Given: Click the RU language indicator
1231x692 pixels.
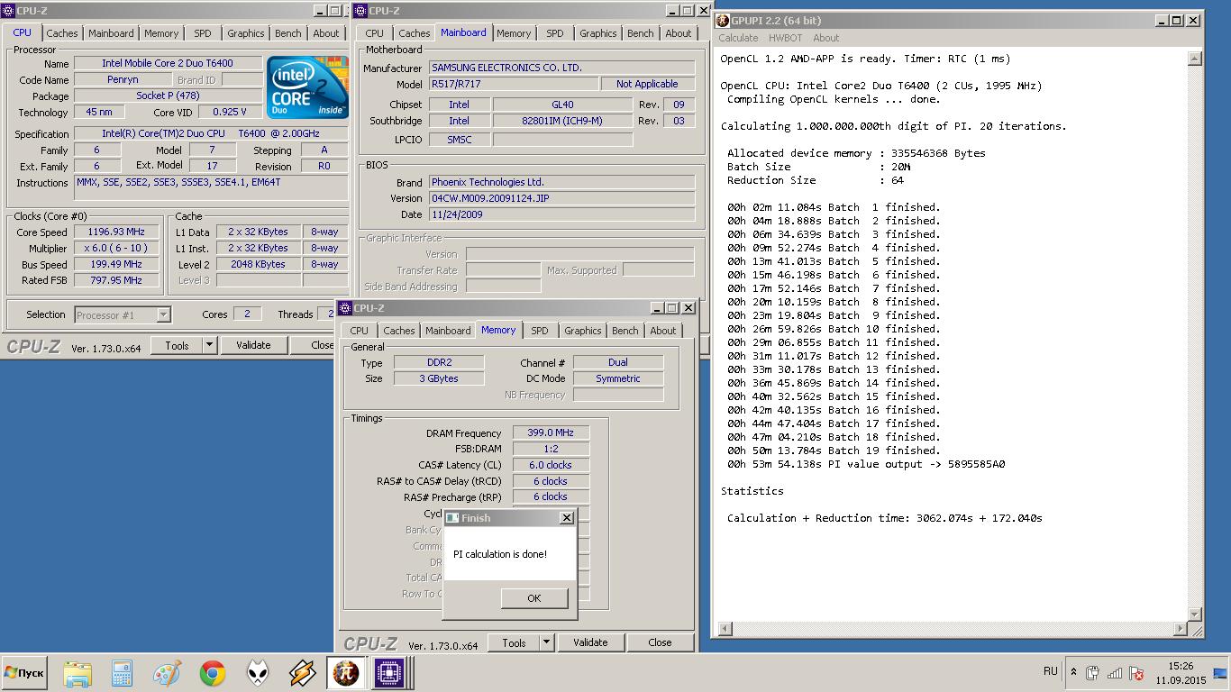Looking at the screenshot, I should pyautogui.click(x=1051, y=671).
